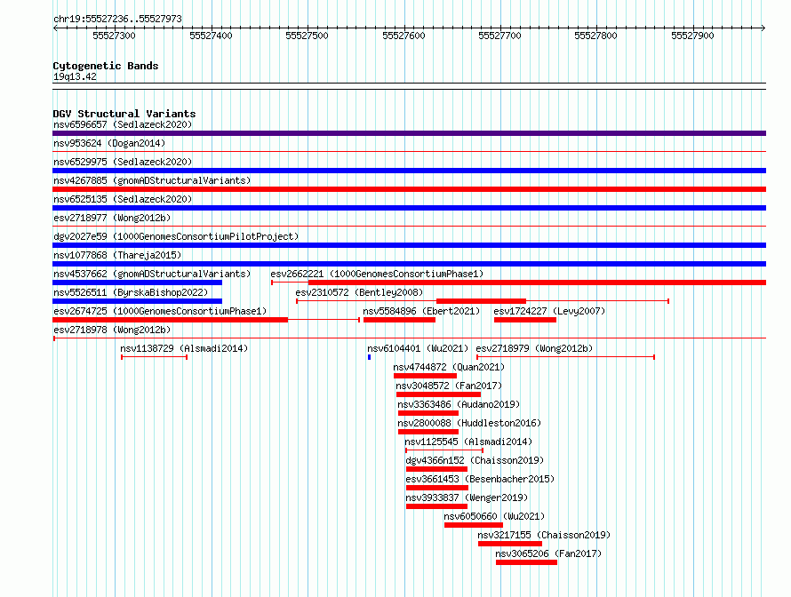This screenshot has width=791, height=597.
Task: Open nsv3065206 (Fan2017) variant label
Action: tap(548, 553)
